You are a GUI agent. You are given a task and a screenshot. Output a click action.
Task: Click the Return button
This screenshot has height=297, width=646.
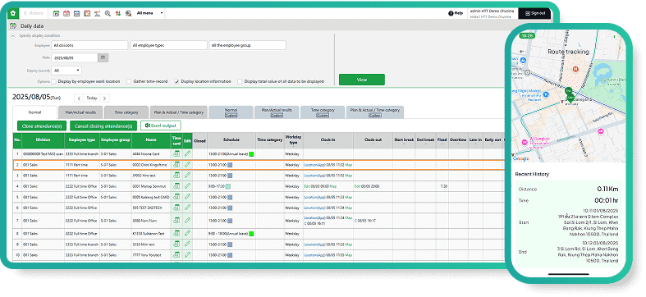(34, 13)
